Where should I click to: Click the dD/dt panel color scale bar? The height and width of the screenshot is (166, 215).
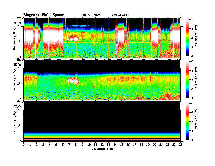tap(187, 80)
